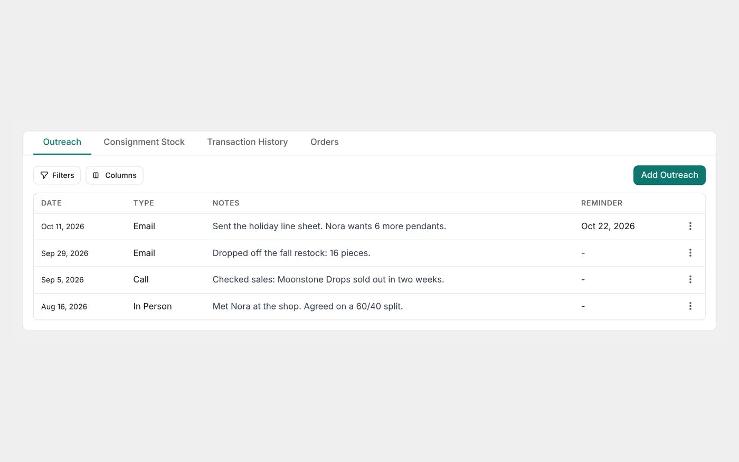The width and height of the screenshot is (739, 462).
Task: Select the Oct 22, 2026 reminder cell
Action: click(x=608, y=226)
